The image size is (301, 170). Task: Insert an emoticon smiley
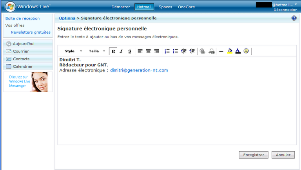[x=246, y=51]
